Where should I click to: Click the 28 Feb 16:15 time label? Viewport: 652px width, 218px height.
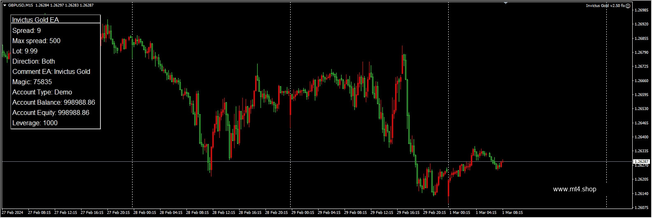(251, 213)
